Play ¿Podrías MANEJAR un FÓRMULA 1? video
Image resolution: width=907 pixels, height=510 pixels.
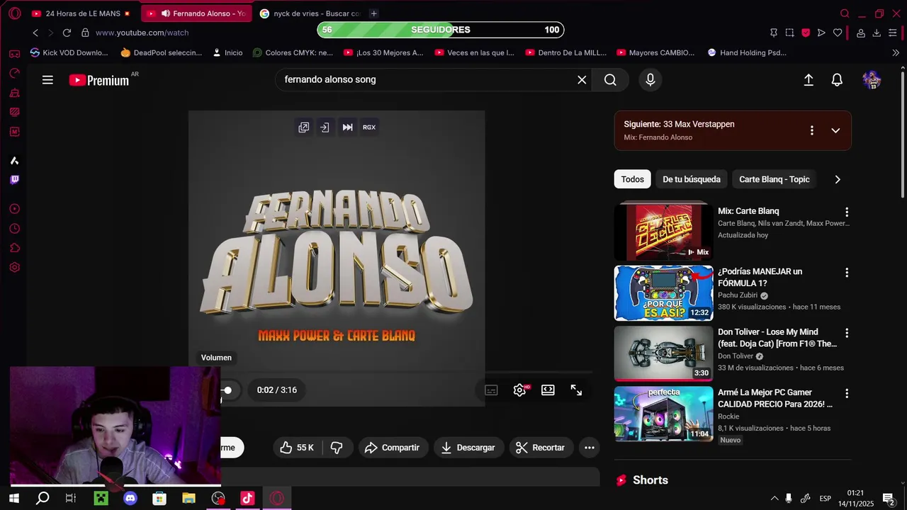coord(663,293)
